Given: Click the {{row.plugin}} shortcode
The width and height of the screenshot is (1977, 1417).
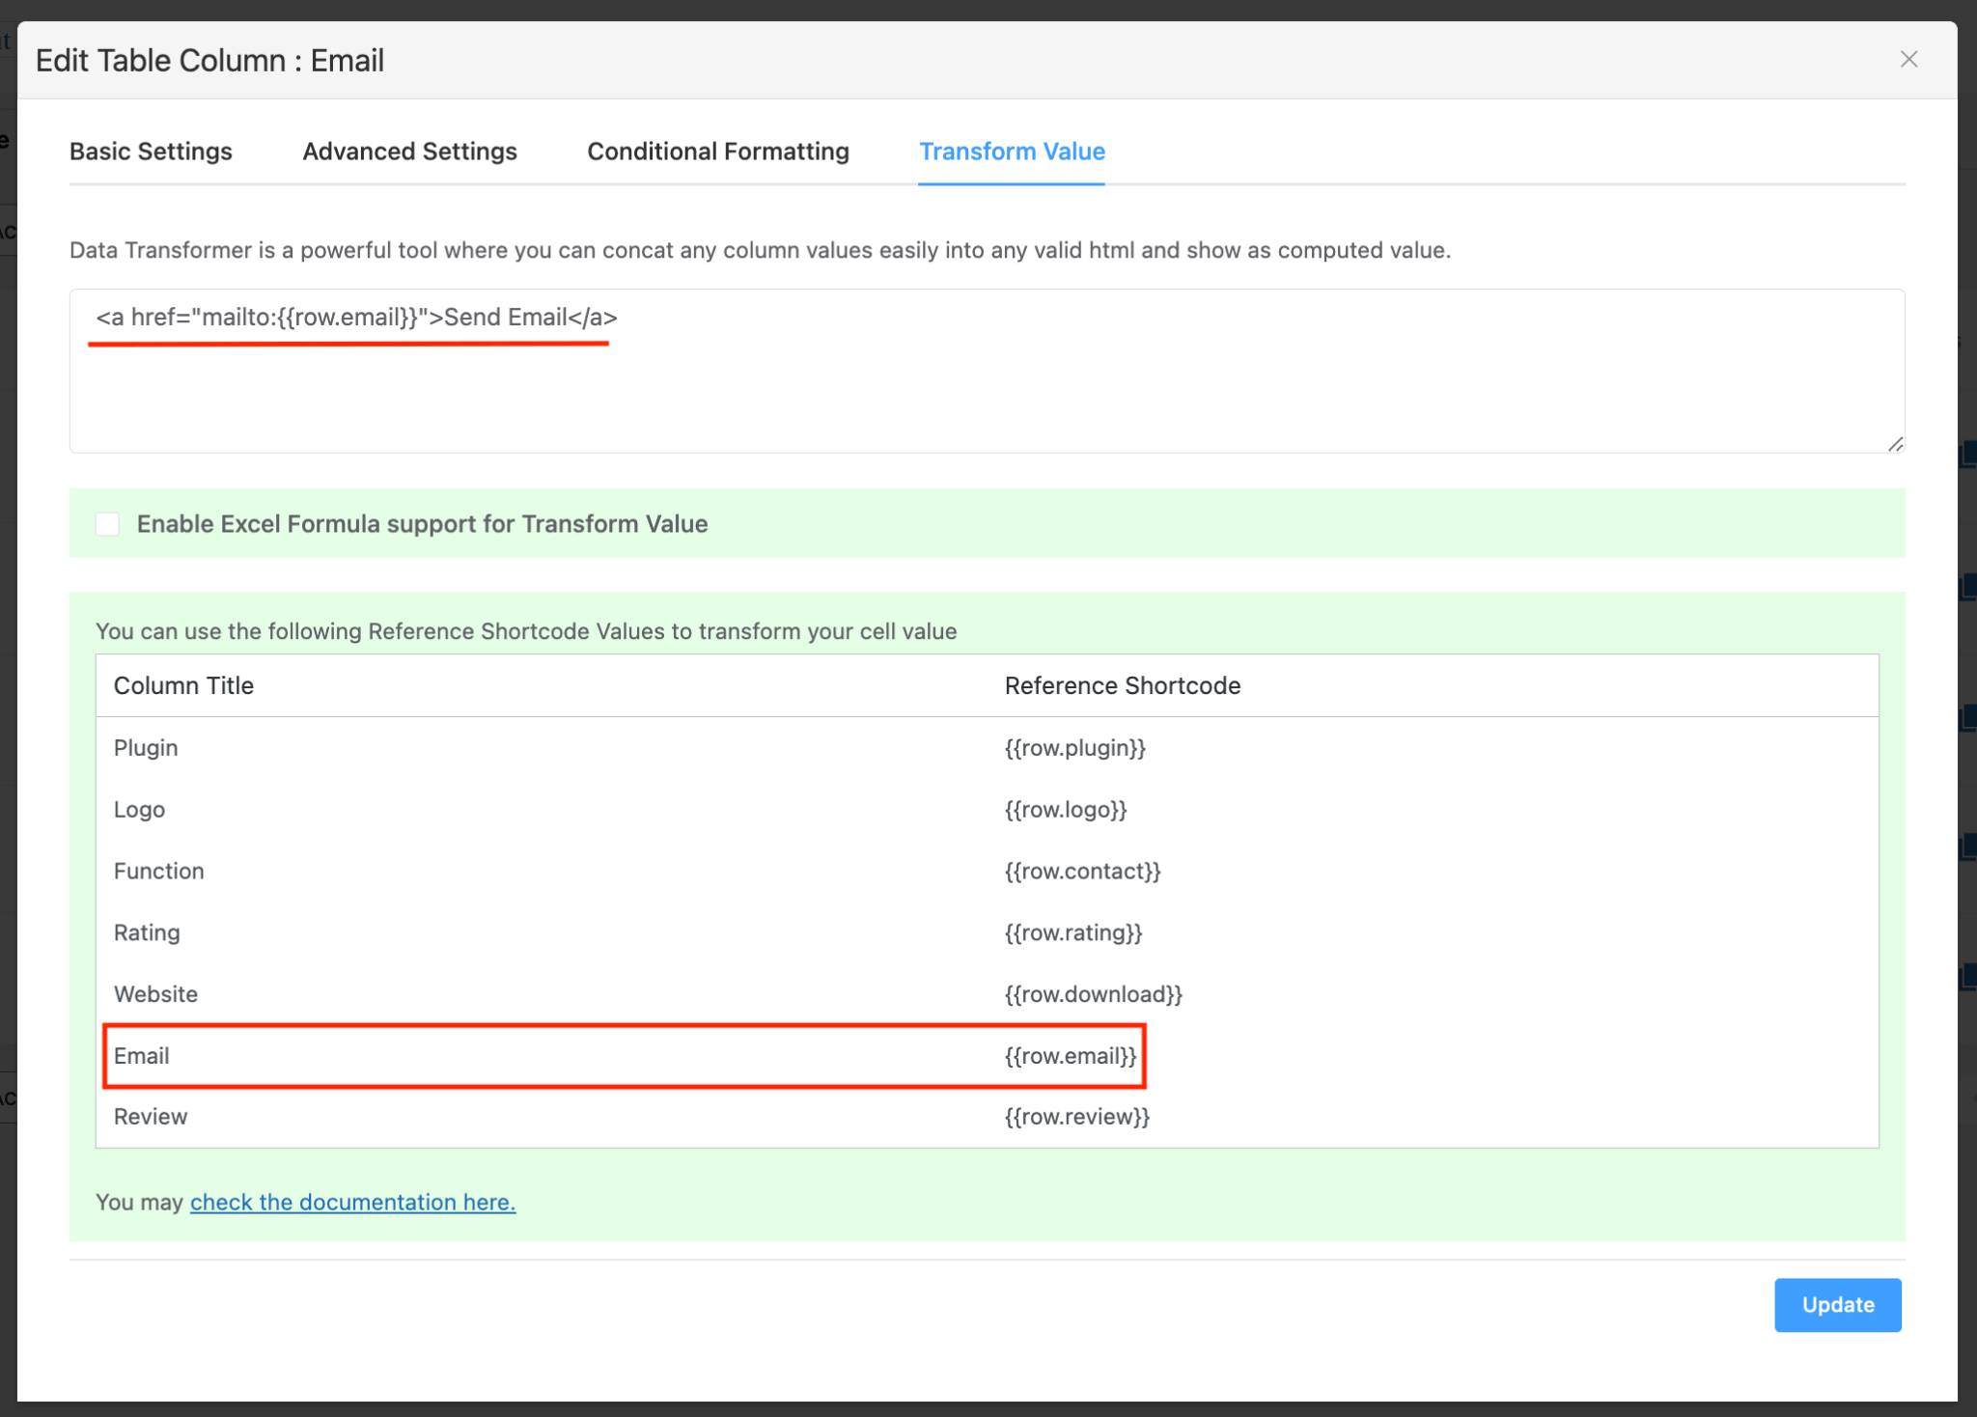Looking at the screenshot, I should click(1074, 748).
